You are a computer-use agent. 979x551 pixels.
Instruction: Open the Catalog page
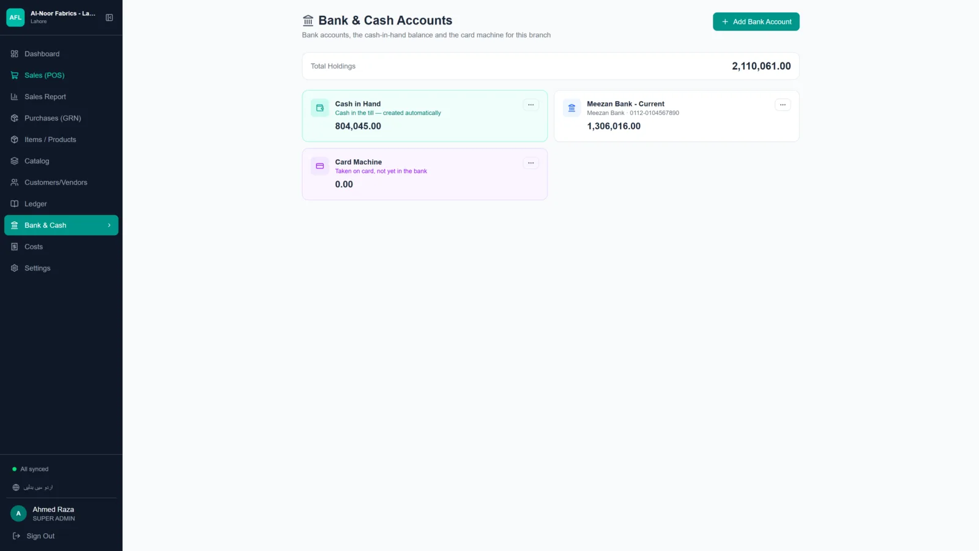[61, 161]
